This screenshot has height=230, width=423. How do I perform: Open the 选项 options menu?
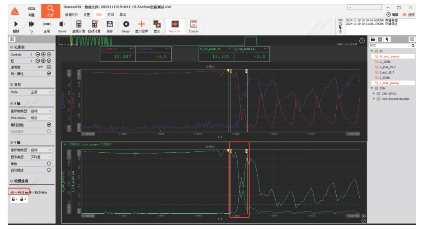coord(409,14)
